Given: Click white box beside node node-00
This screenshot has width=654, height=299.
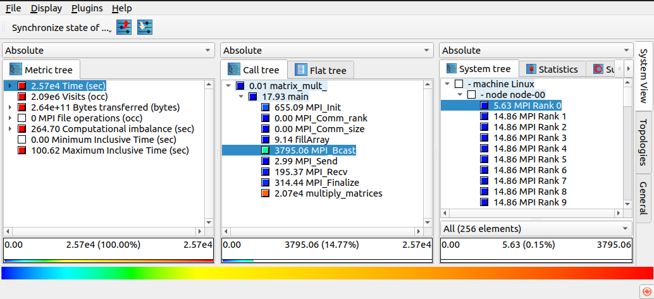Looking at the screenshot, I should click(471, 95).
